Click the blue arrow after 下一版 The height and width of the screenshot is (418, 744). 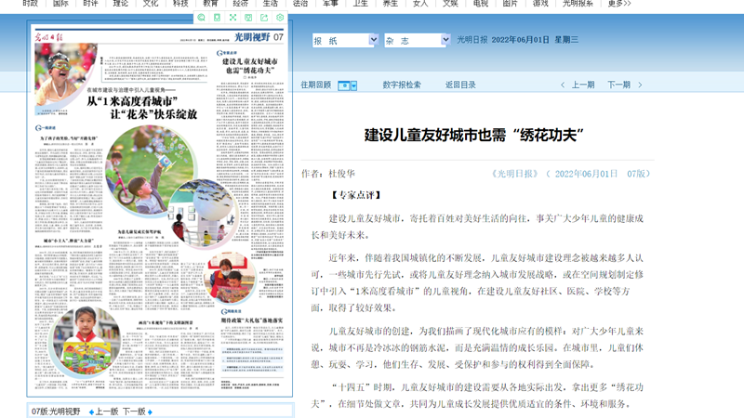coord(150,411)
